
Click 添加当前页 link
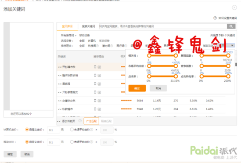(68, 121)
